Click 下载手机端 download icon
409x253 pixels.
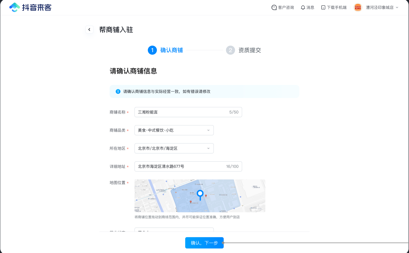(323, 8)
